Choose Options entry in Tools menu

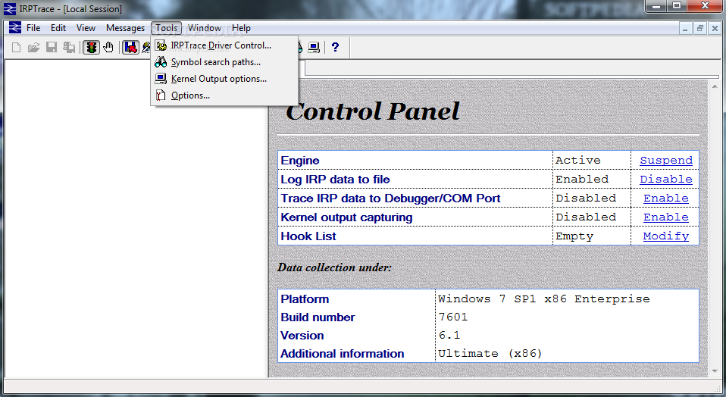(224, 95)
